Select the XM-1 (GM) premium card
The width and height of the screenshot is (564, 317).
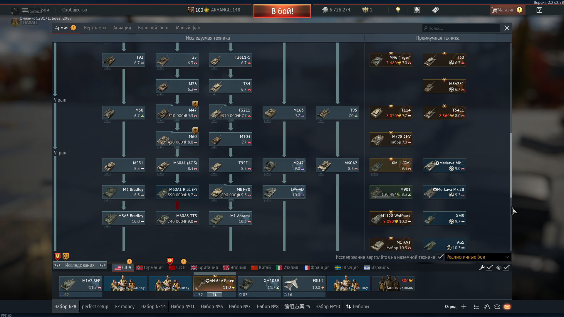[x=391, y=166]
